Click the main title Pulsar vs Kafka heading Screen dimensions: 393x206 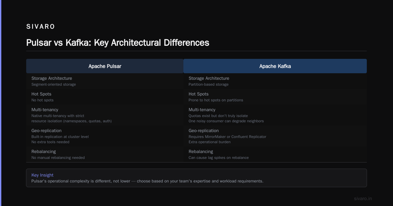click(x=118, y=43)
